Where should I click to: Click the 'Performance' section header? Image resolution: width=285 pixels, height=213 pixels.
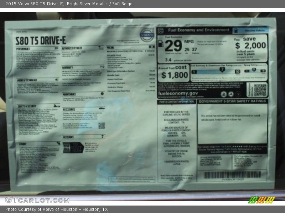pos(23,49)
